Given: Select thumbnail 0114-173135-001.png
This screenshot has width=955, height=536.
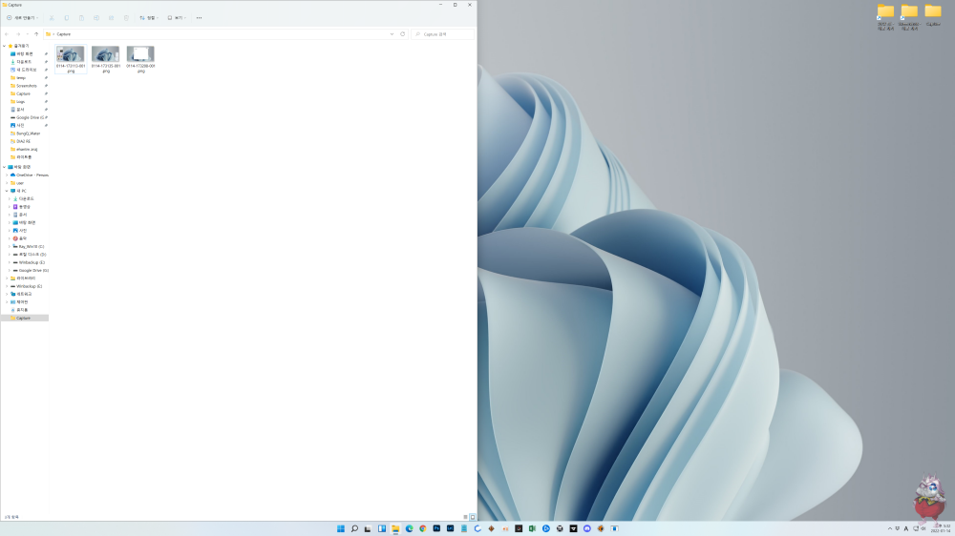Looking at the screenshot, I should (x=106, y=59).
